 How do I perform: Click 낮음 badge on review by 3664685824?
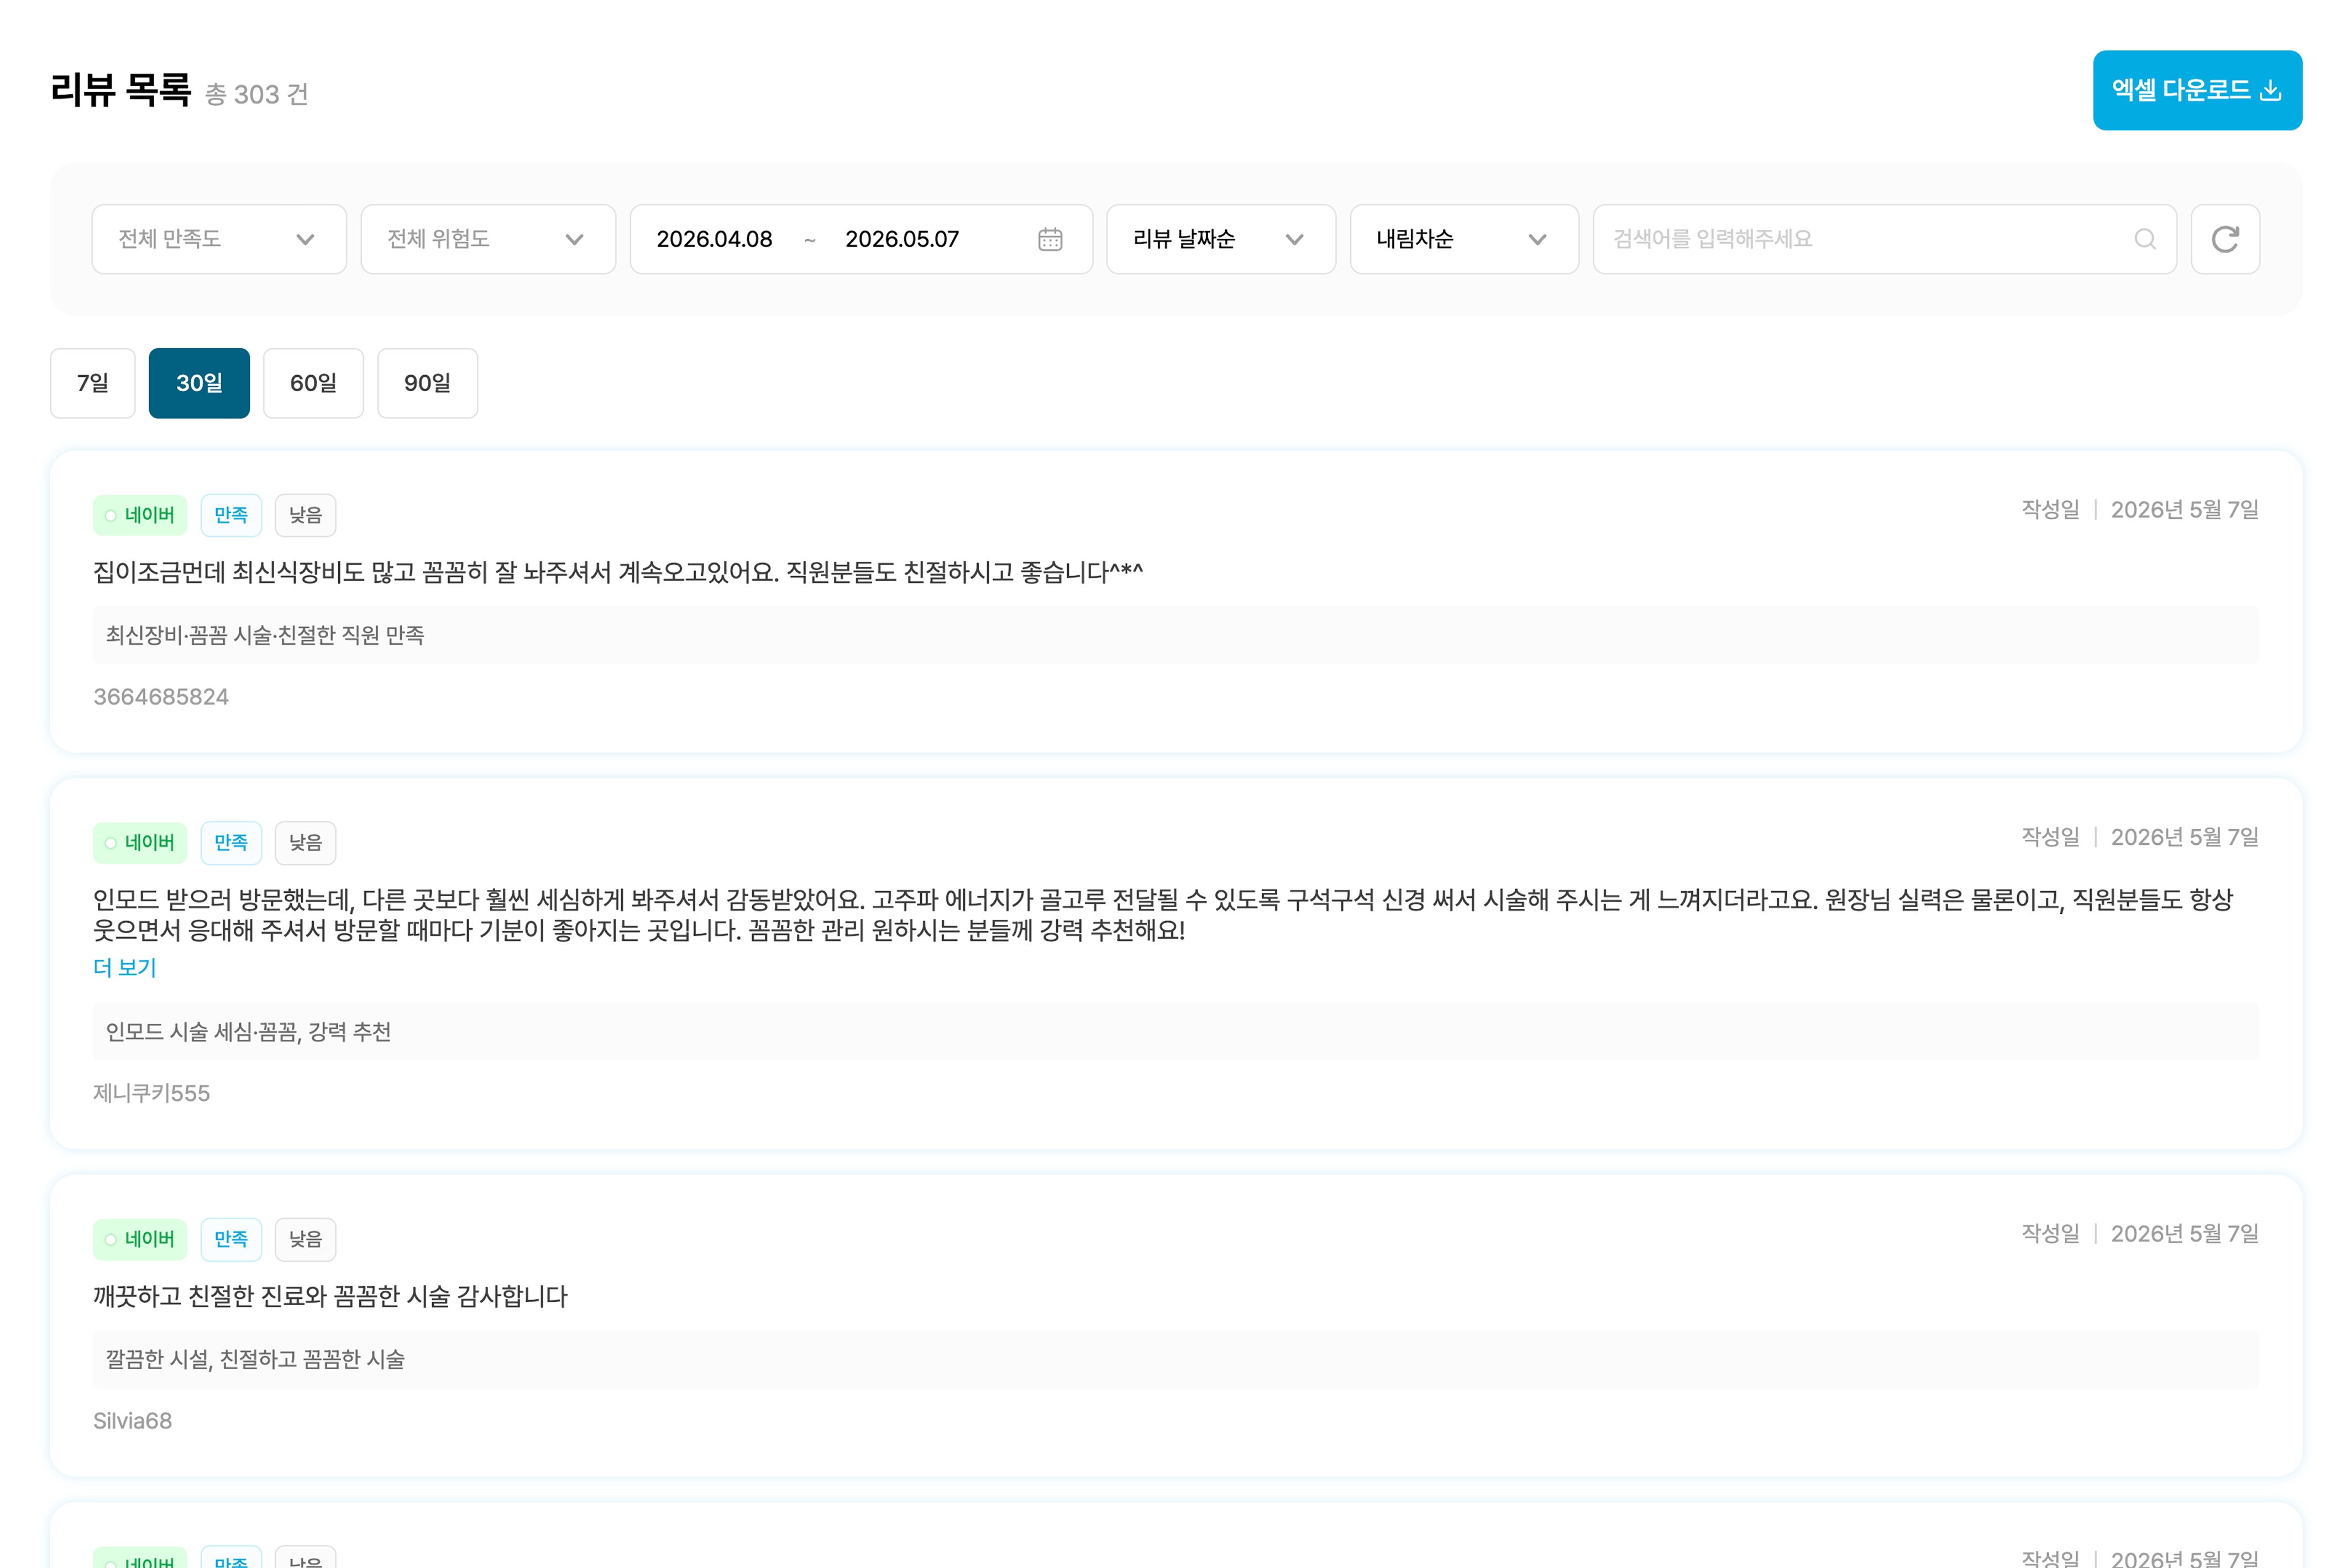pos(305,515)
